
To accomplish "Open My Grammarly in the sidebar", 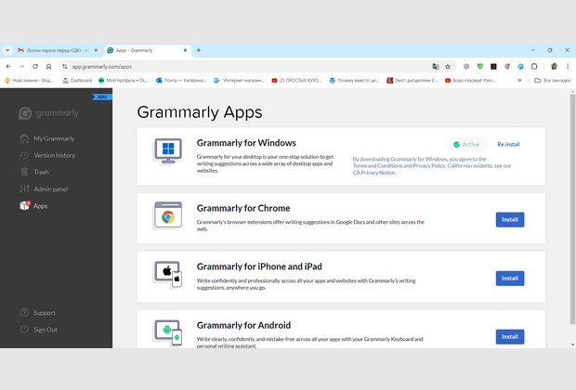I will [x=47, y=138].
